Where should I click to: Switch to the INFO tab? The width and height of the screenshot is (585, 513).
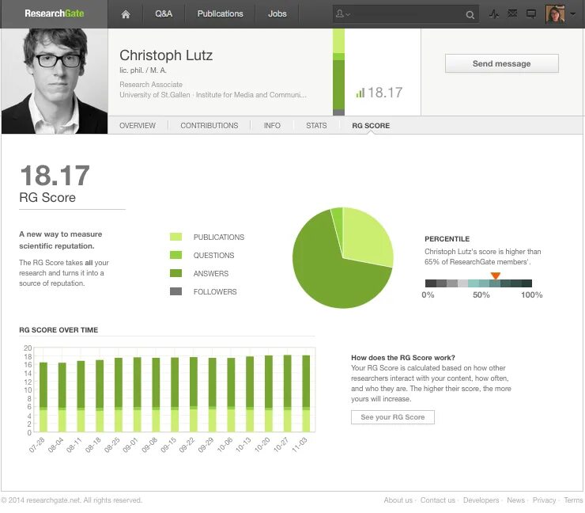click(272, 126)
